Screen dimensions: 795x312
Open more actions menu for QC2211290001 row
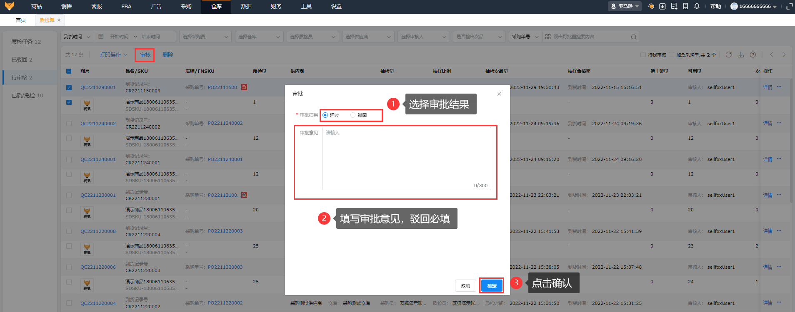coord(779,87)
